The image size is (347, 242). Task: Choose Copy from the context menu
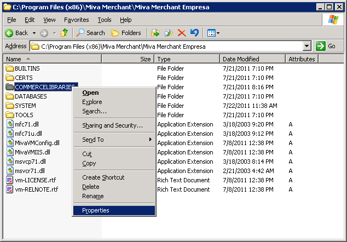click(x=114, y=163)
